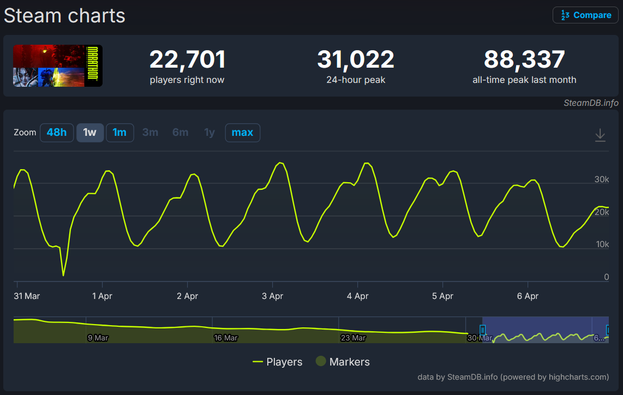Screen dimensions: 623x395
Task: Click the Steam charts heading
Action: pyautogui.click(x=64, y=16)
